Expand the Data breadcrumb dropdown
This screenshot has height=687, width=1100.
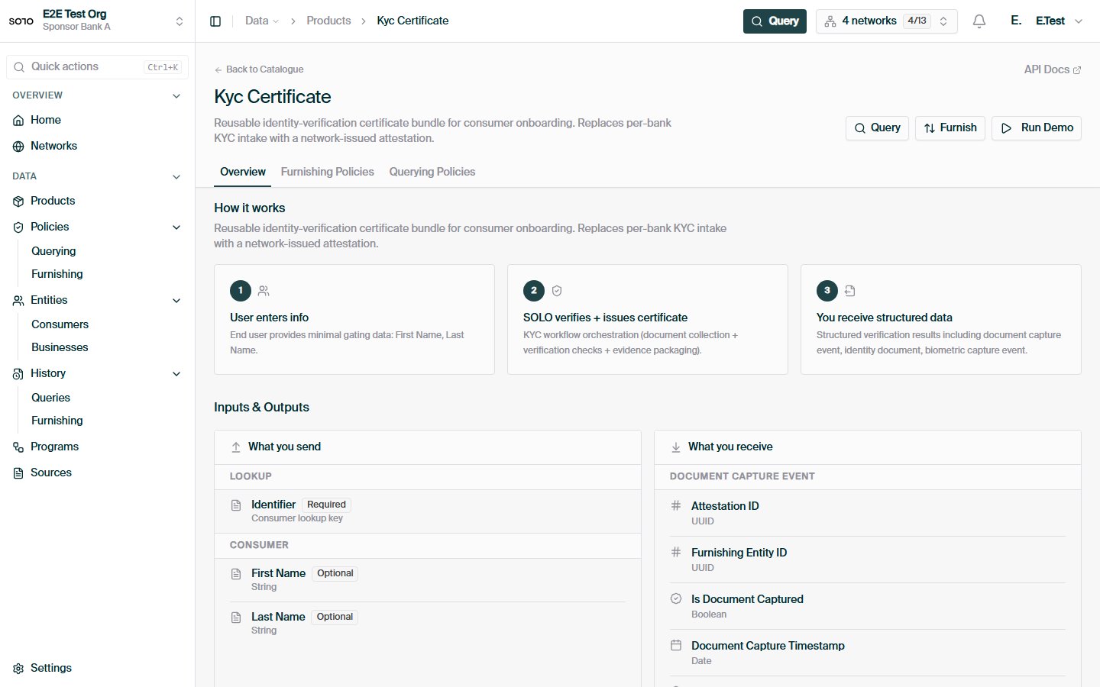(x=262, y=21)
